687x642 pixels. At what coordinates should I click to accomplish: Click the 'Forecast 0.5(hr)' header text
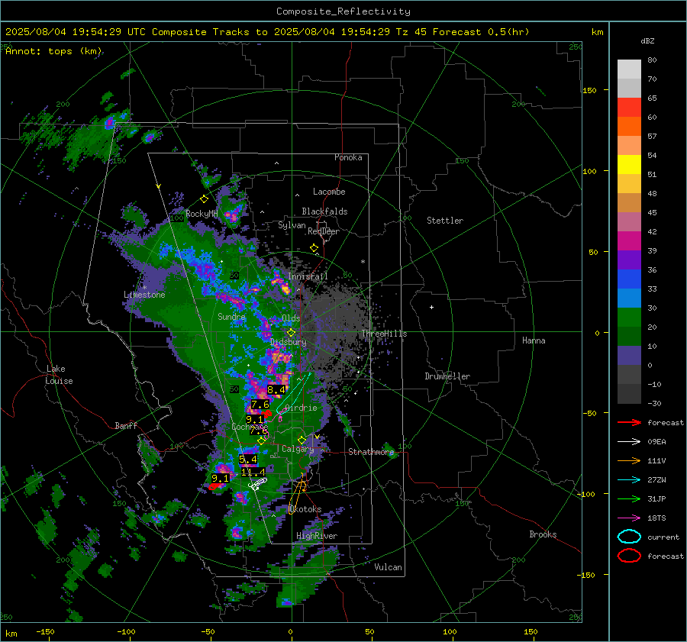click(481, 32)
